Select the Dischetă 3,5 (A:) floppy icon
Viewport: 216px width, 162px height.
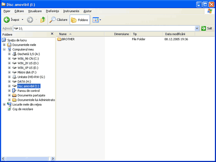(x=14, y=54)
